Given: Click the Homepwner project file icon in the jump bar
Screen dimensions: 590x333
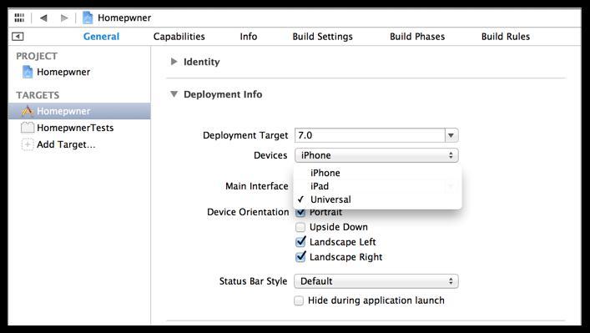Looking at the screenshot, I should (x=88, y=18).
